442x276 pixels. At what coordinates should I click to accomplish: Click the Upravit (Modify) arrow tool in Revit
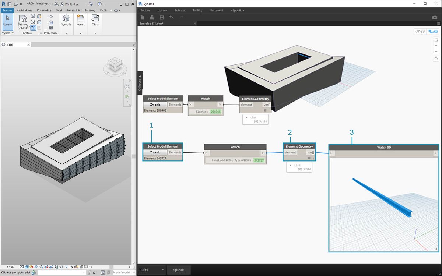coord(8,21)
